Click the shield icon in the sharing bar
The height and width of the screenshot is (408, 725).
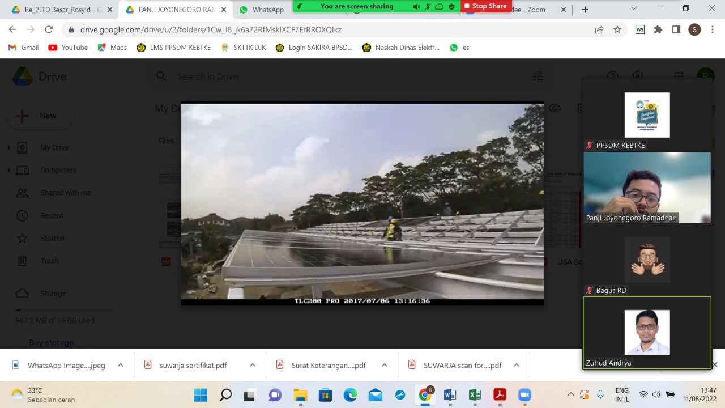click(x=451, y=6)
